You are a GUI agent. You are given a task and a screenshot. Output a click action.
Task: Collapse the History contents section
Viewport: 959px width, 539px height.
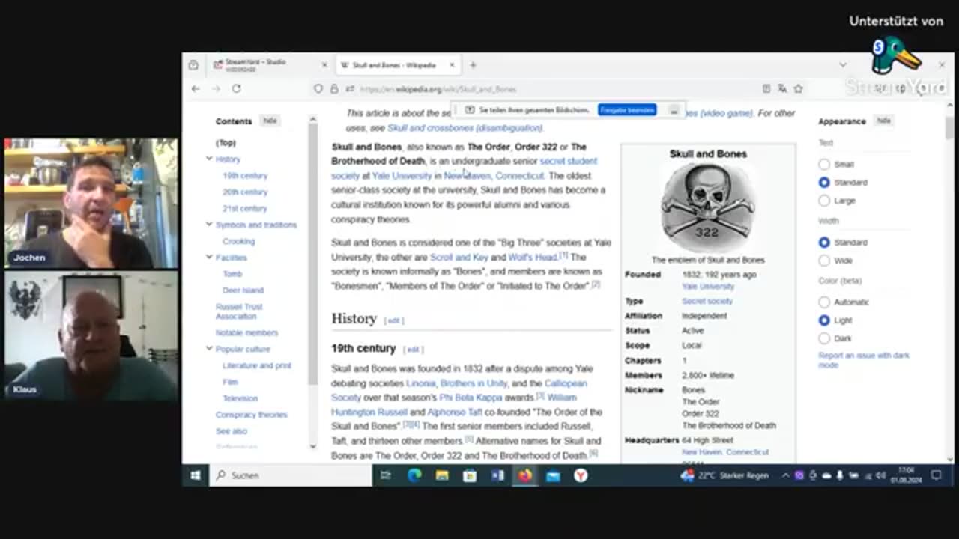point(209,159)
